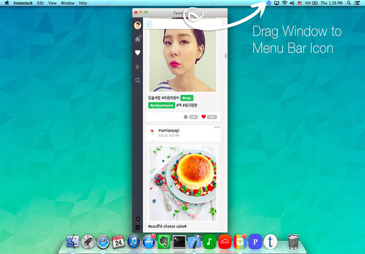
Task: Open the white t app in the dock
Action: click(x=270, y=242)
